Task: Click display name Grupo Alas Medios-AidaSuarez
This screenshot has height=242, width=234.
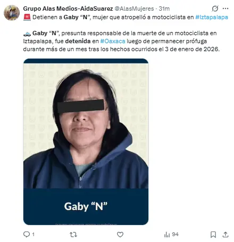Action: point(68,9)
